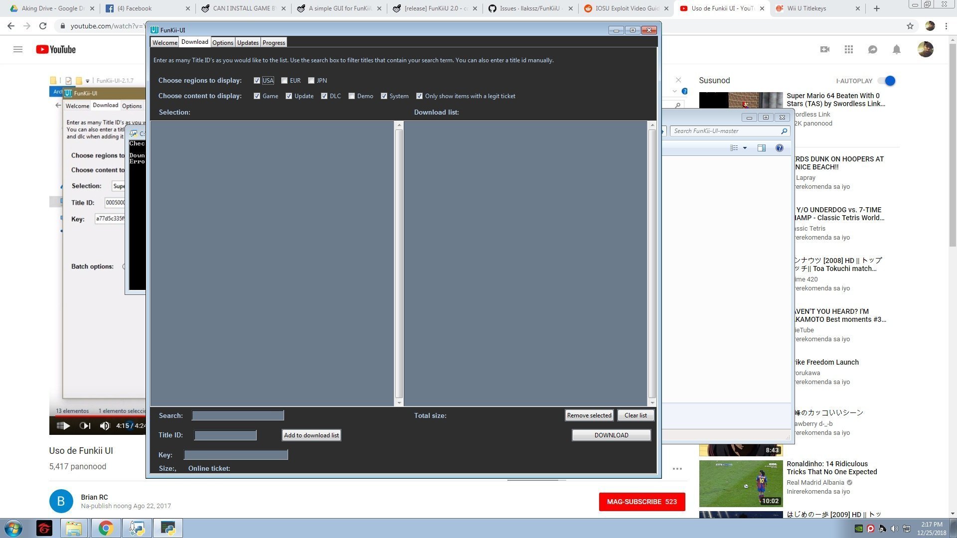This screenshot has width=957, height=538.
Task: Toggle the DLC content checkbox
Action: pos(324,96)
